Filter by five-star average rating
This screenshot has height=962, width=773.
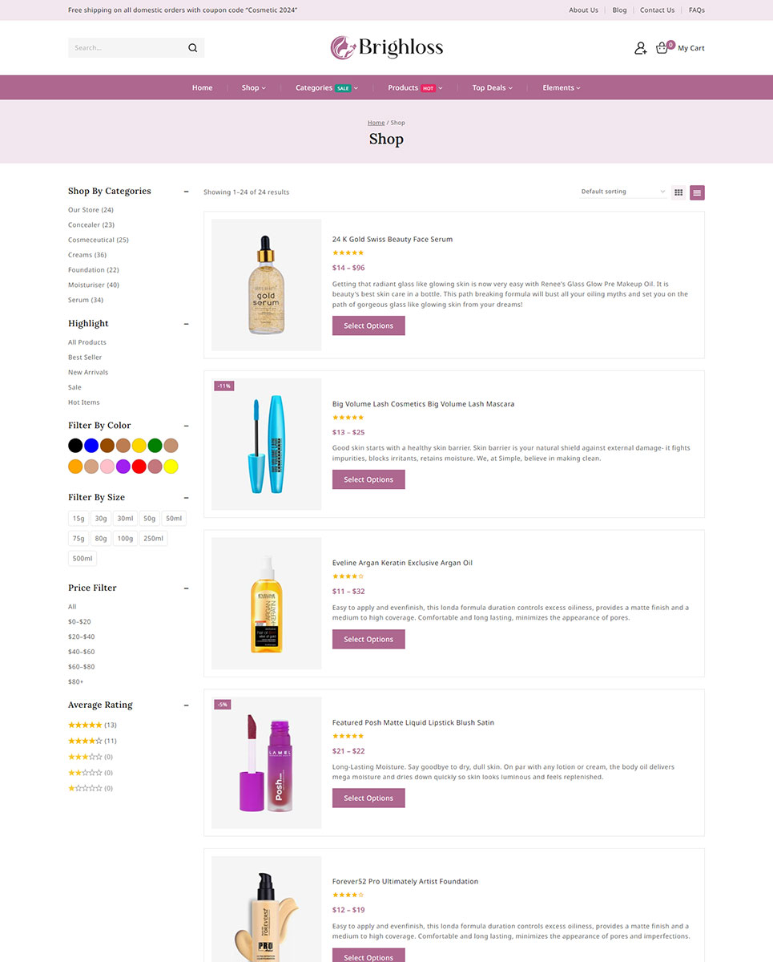coord(85,725)
